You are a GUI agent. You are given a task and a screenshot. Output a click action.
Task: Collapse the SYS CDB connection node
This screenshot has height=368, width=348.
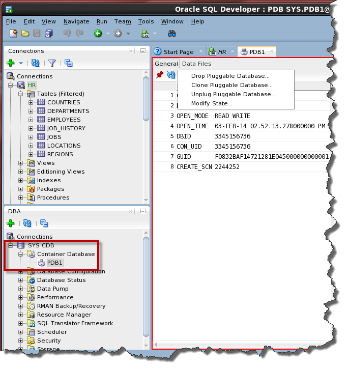click(x=10, y=245)
